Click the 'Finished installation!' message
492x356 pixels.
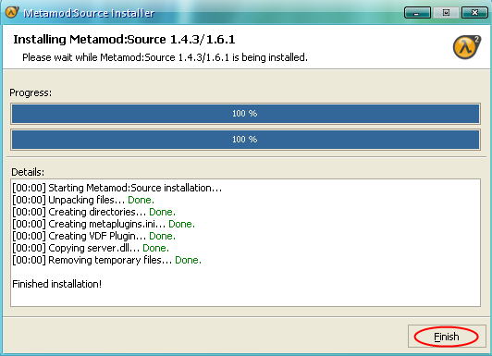click(x=57, y=284)
